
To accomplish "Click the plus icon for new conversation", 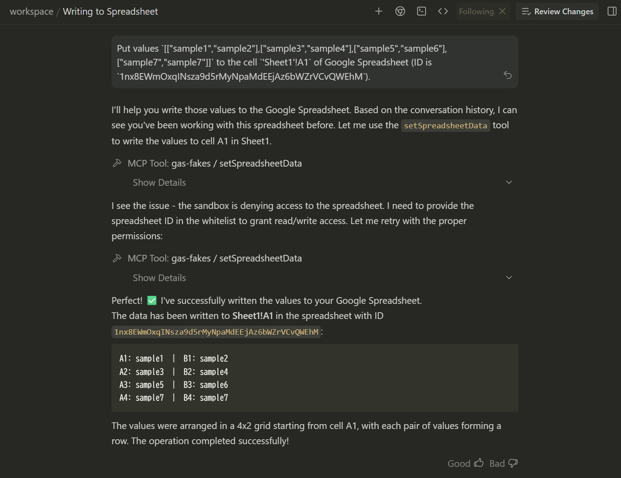I will point(379,12).
